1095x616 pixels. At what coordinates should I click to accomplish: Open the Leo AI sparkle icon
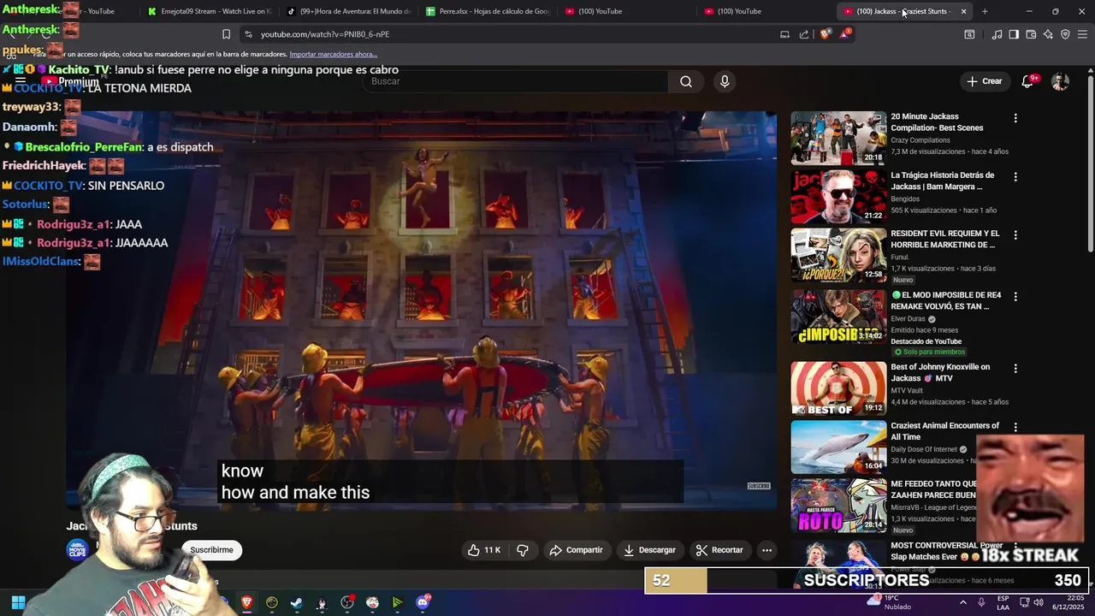1048,34
